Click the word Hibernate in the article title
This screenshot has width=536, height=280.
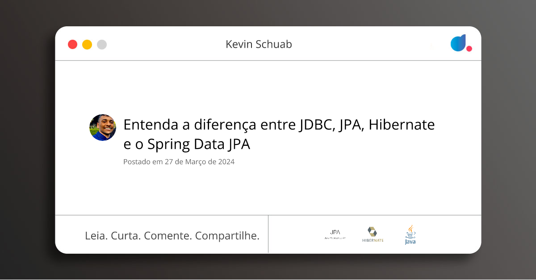(x=403, y=125)
